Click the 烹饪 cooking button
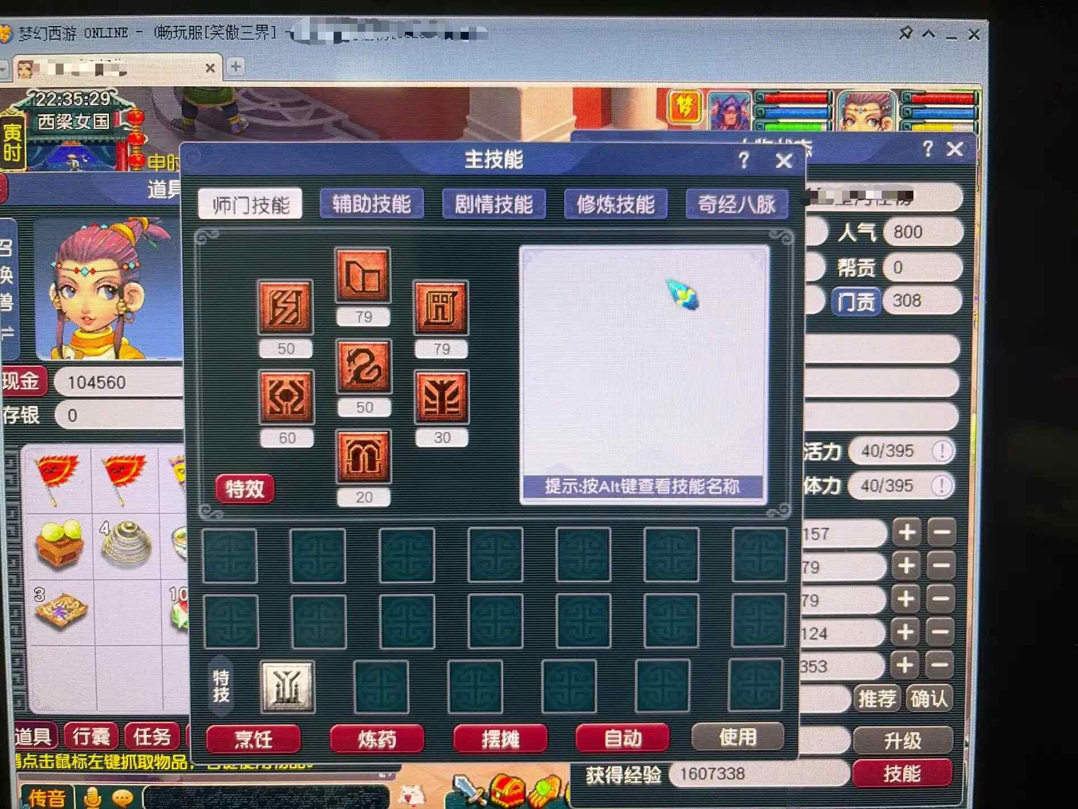The width and height of the screenshot is (1078, 809). coord(254,739)
